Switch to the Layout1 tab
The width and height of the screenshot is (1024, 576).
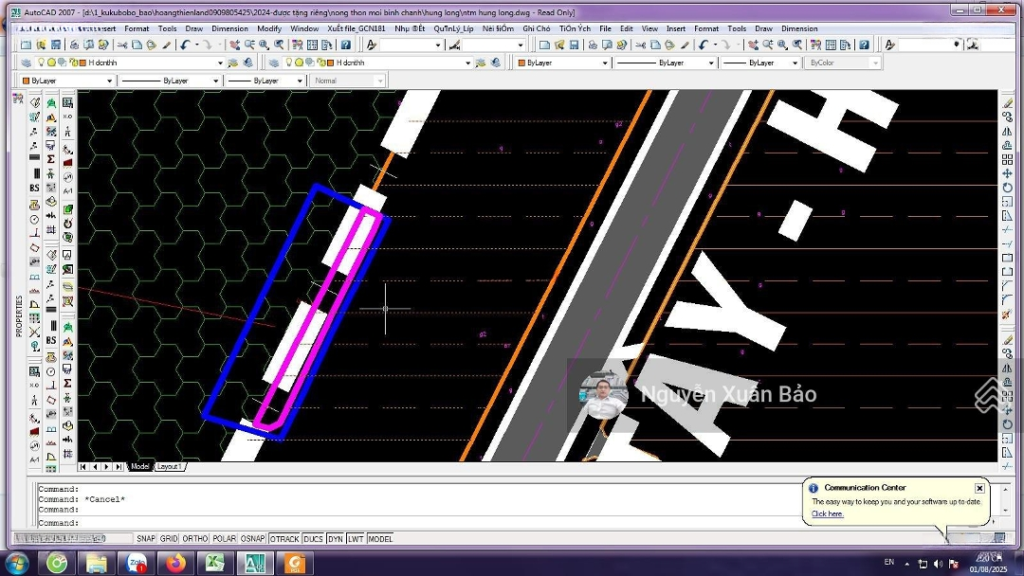click(x=169, y=467)
